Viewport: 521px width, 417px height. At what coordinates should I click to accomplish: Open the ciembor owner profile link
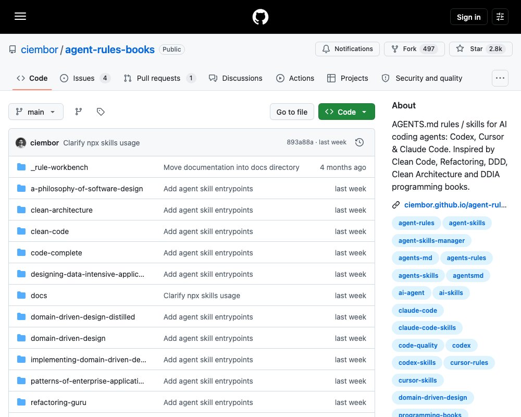click(39, 50)
